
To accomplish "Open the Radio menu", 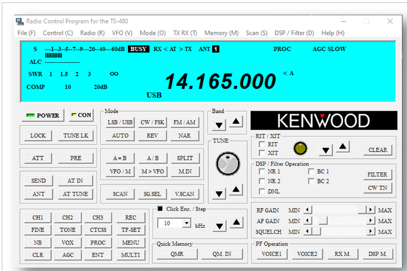I will click(92, 33).
